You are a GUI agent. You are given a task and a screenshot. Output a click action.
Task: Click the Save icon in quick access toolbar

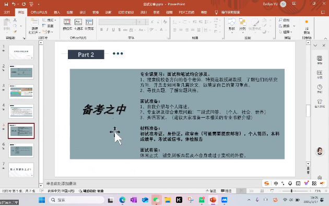click(6, 4)
